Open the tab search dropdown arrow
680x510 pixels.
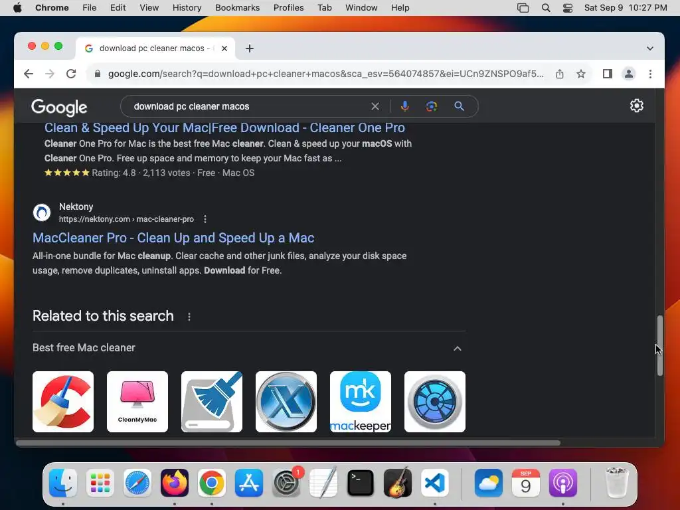pos(649,48)
